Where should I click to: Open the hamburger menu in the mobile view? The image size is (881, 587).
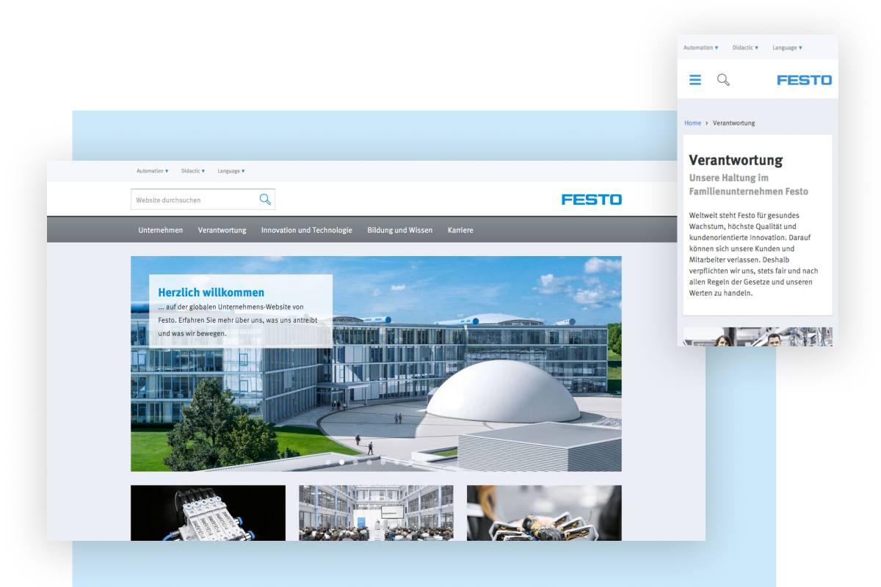pyautogui.click(x=695, y=80)
